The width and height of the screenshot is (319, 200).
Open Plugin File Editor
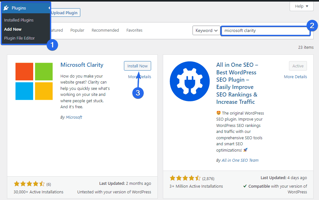coord(19,38)
